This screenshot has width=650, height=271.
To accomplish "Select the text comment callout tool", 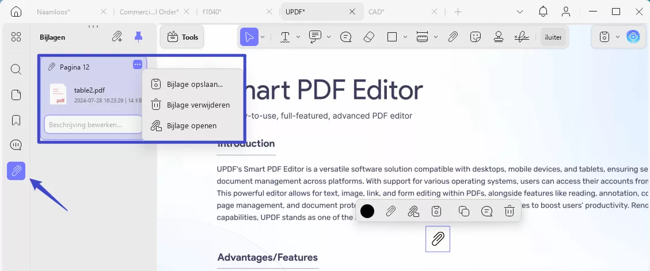I will 315,37.
